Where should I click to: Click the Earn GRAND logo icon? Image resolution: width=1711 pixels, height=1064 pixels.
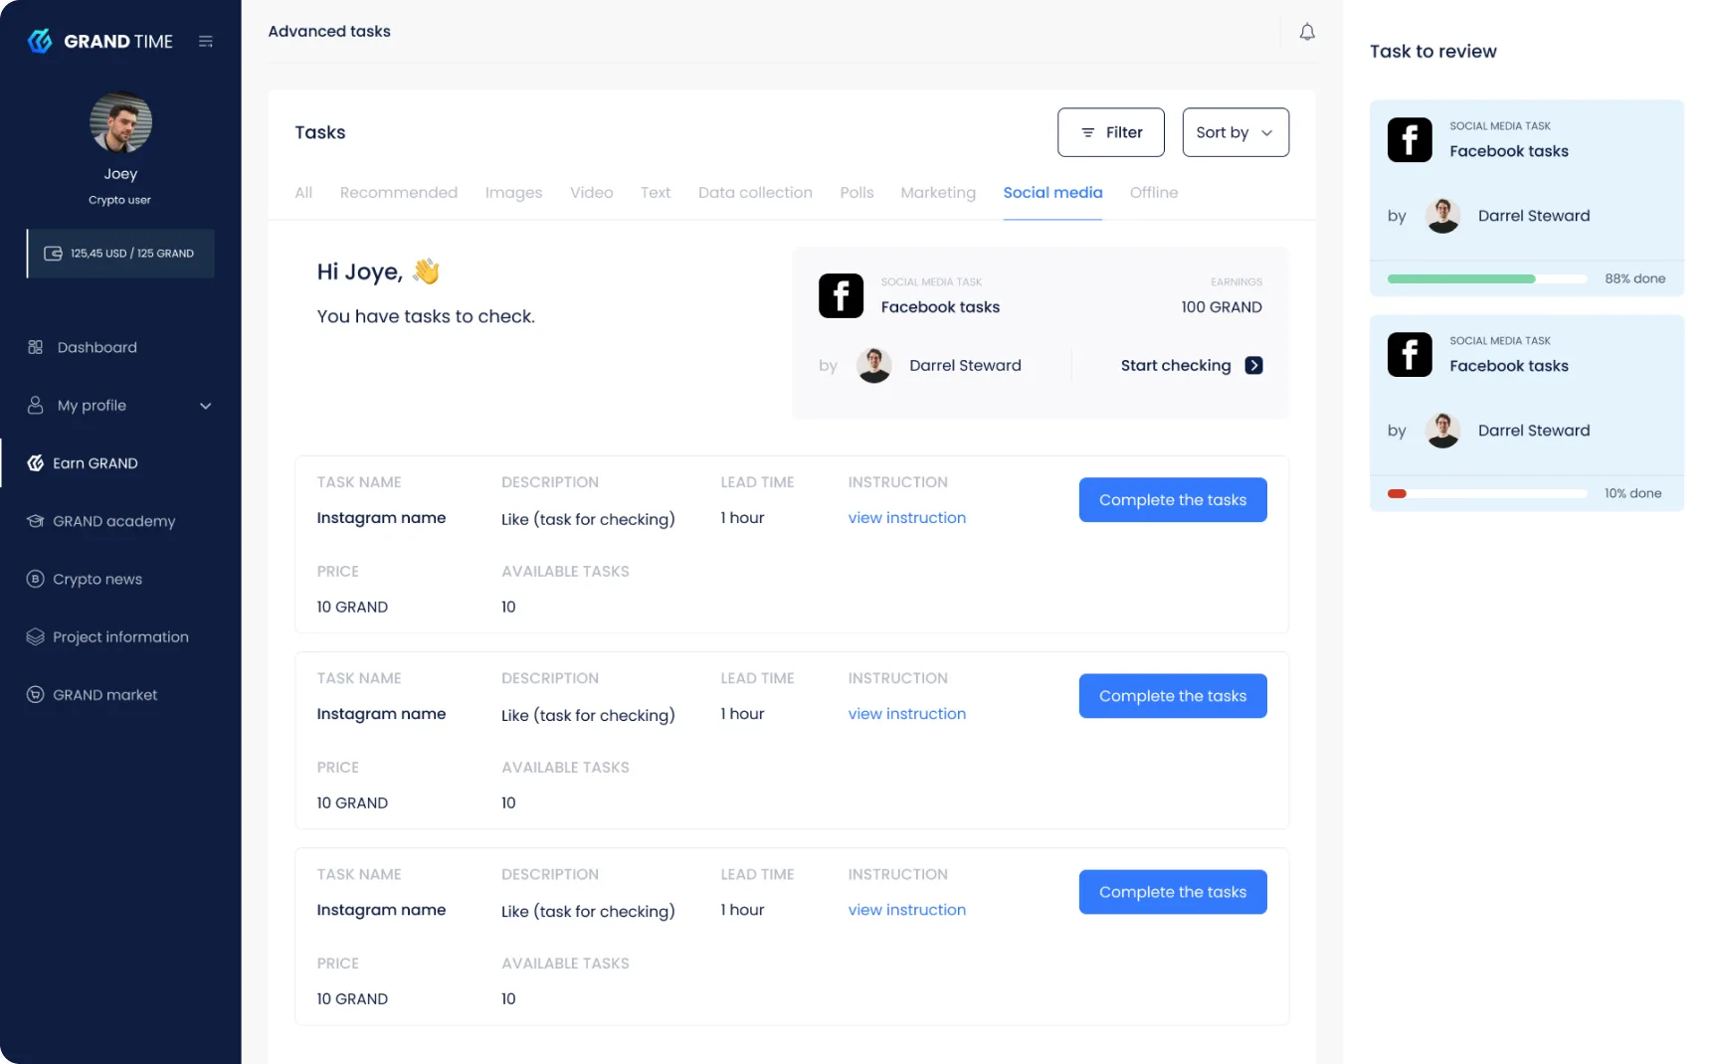pyautogui.click(x=36, y=463)
